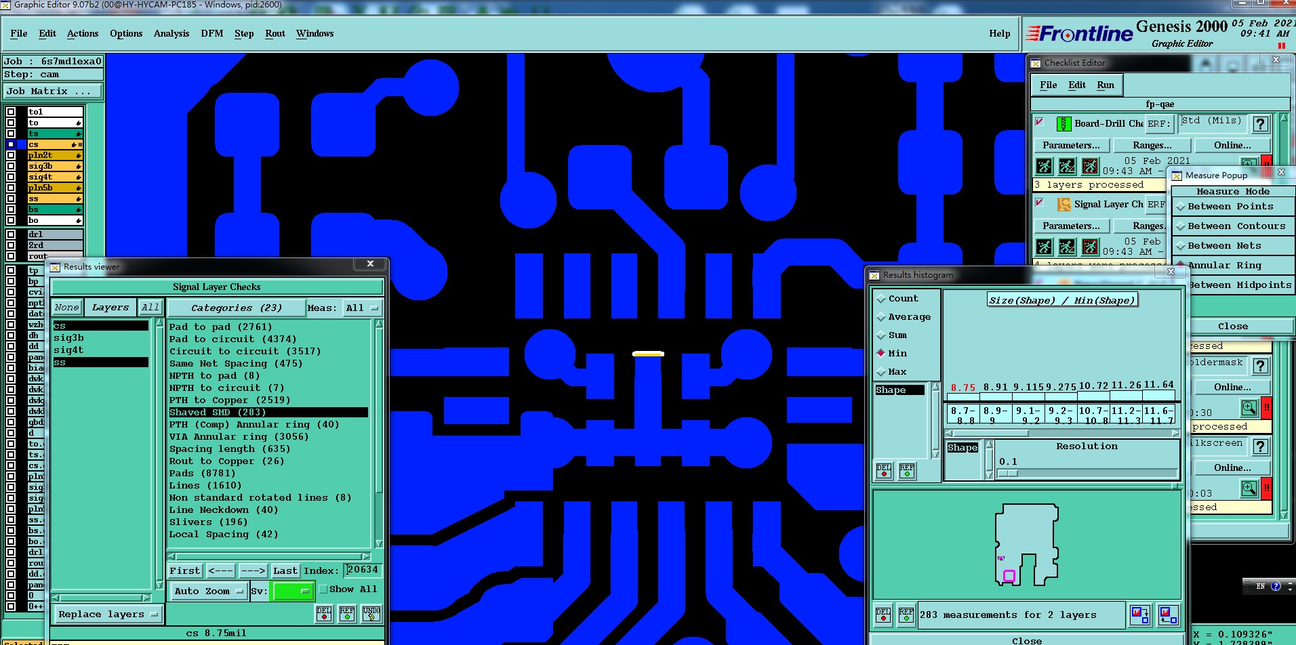The height and width of the screenshot is (645, 1296).
Task: Close the Measure Popup with Close button
Action: click(1233, 327)
